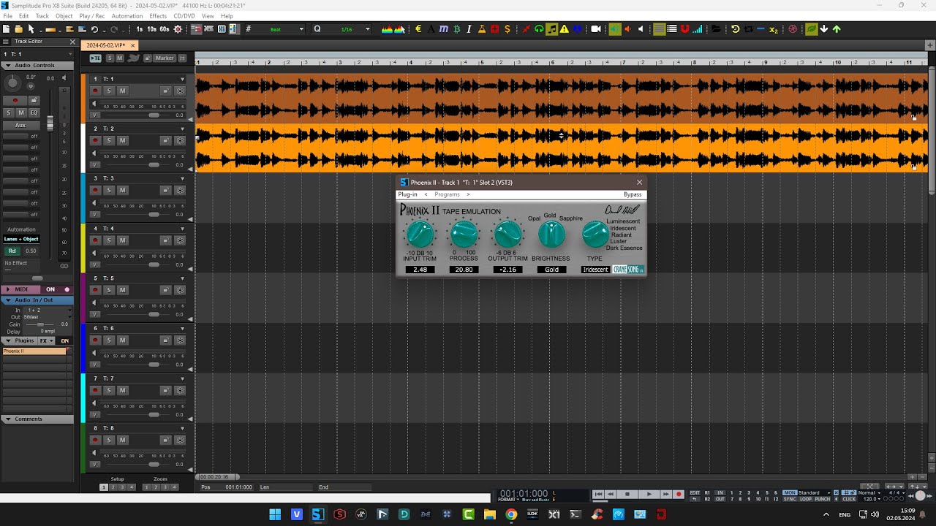Screen dimensions: 936x526
Task: Mute track 5
Action: [x=122, y=290]
